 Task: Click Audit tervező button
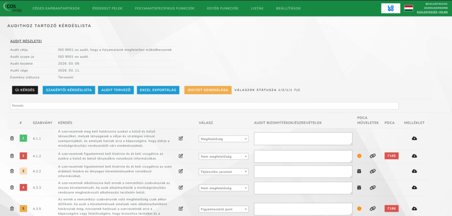point(116,90)
